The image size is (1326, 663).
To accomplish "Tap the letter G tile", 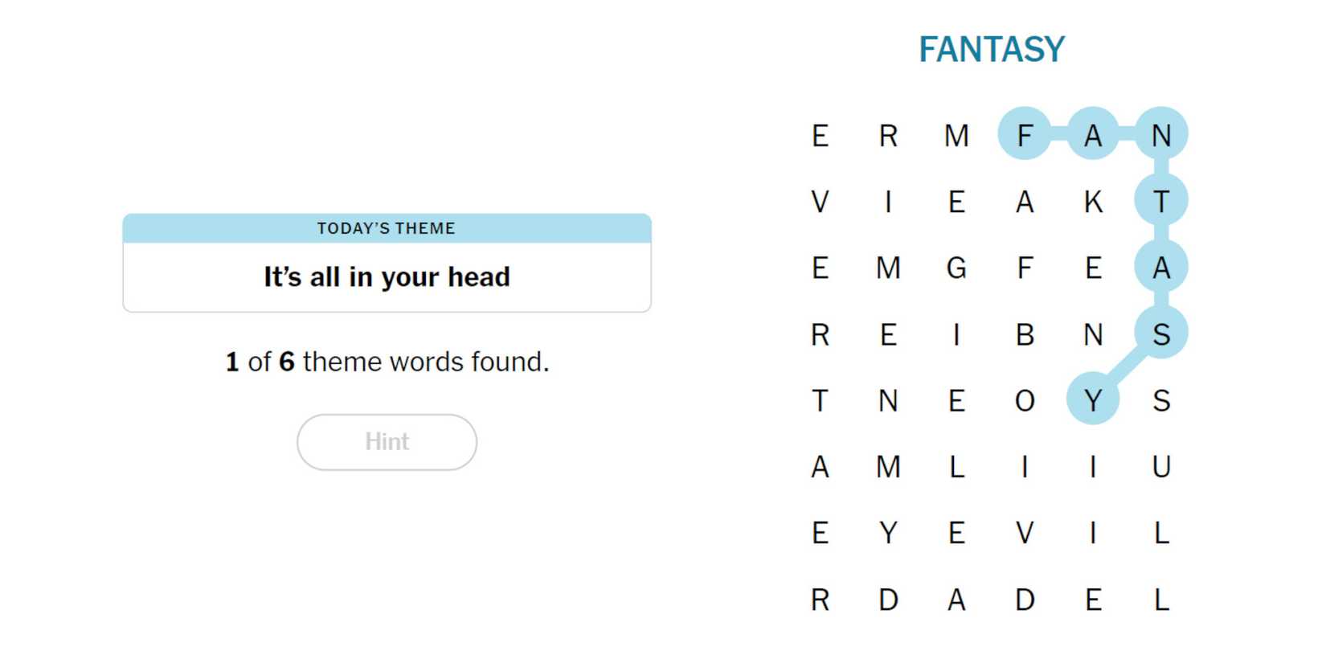I will [x=956, y=268].
